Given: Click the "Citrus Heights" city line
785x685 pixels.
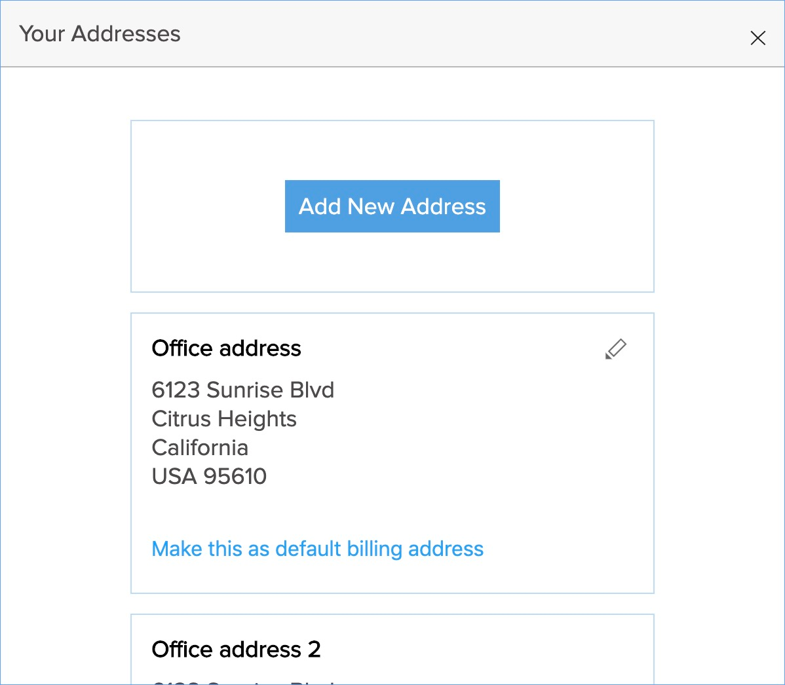Looking at the screenshot, I should [224, 419].
